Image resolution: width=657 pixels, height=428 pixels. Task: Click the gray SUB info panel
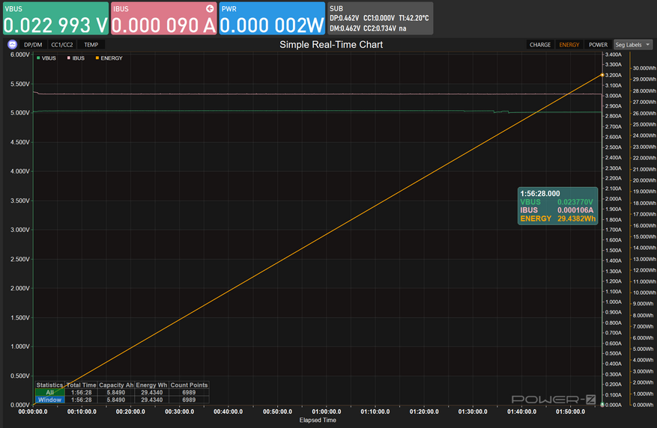click(380, 19)
